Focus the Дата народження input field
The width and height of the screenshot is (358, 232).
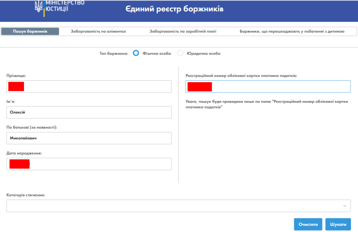point(89,164)
